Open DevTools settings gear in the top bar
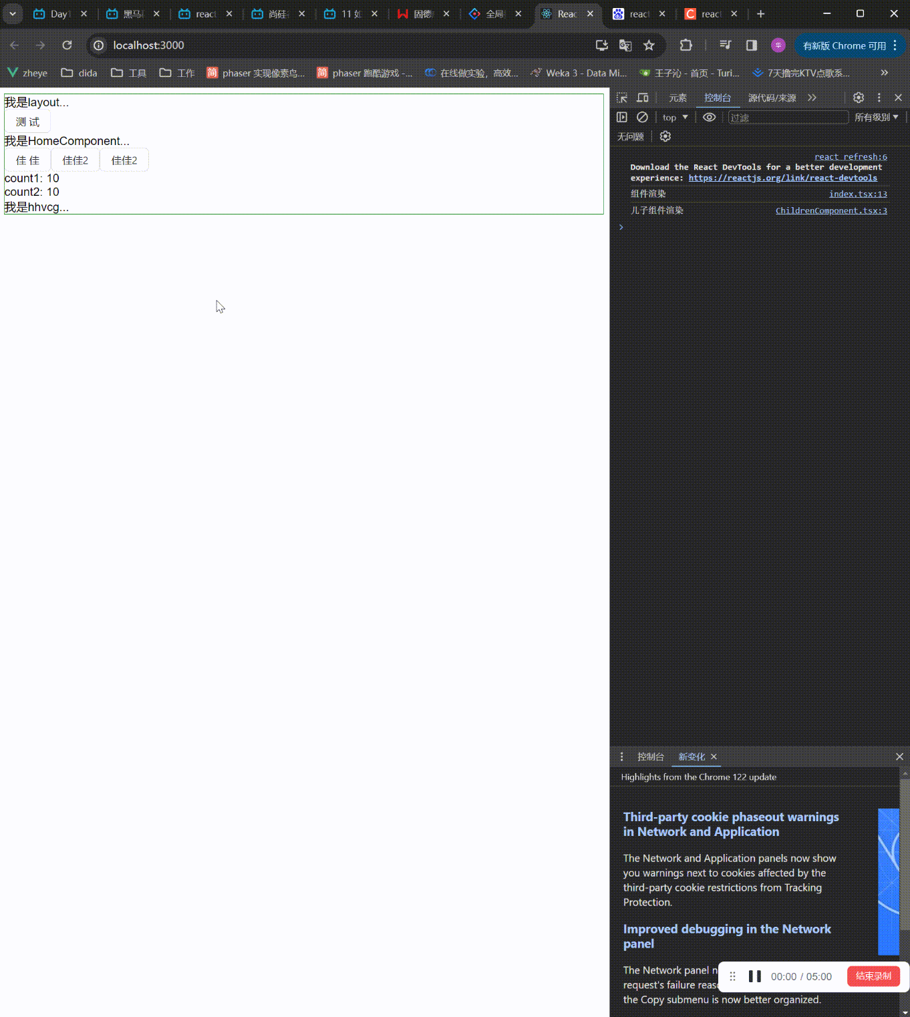The width and height of the screenshot is (910, 1017). pos(859,98)
